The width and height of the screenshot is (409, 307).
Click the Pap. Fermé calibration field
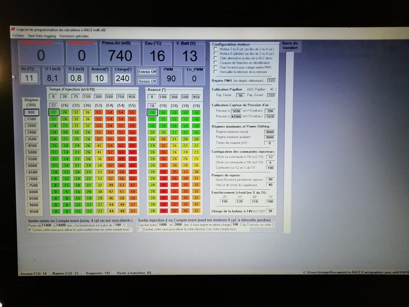240,95
